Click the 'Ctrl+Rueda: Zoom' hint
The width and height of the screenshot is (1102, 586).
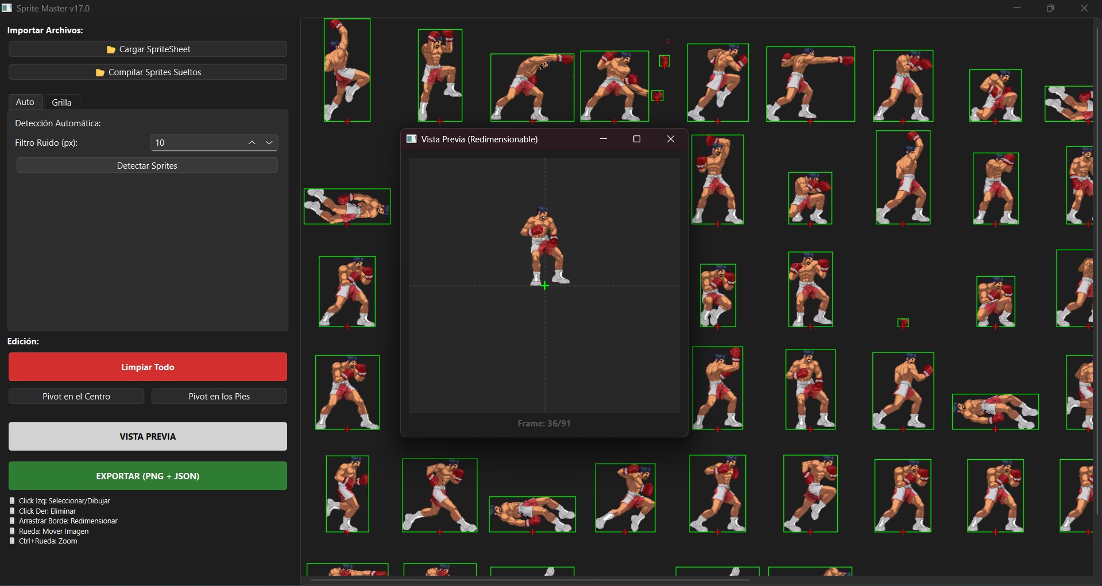pos(48,541)
